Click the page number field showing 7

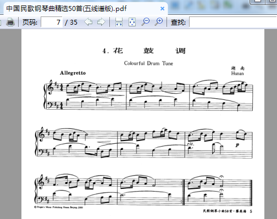52,22
